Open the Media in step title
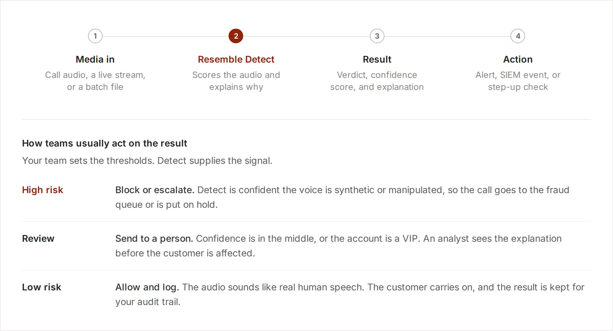Screen dimensions: 613x331 point(95,59)
